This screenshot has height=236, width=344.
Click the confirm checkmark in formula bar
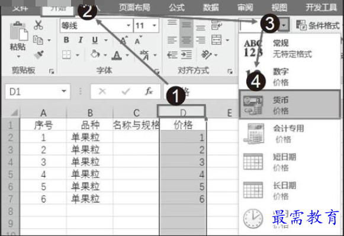pyautogui.click(x=126, y=91)
